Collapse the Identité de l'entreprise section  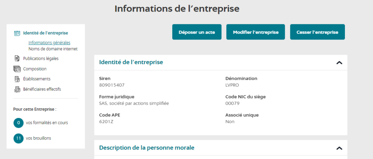pos(339,63)
